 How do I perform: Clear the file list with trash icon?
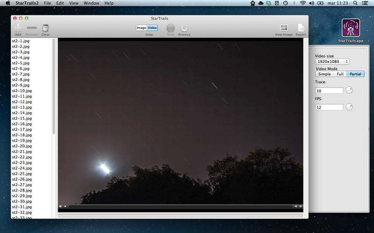(x=45, y=28)
